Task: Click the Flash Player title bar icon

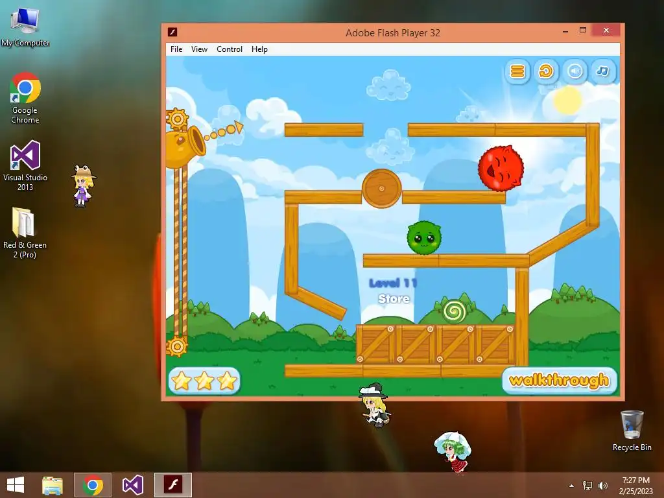Action: pyautogui.click(x=172, y=32)
